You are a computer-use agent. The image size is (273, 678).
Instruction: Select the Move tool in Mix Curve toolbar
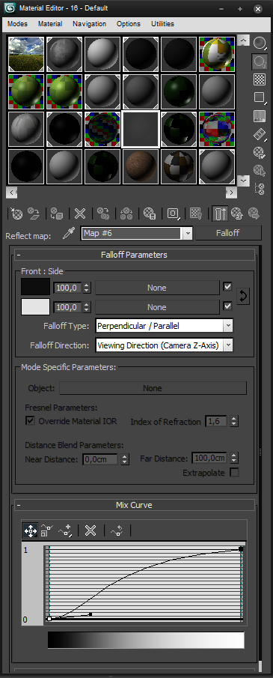pos(30,530)
